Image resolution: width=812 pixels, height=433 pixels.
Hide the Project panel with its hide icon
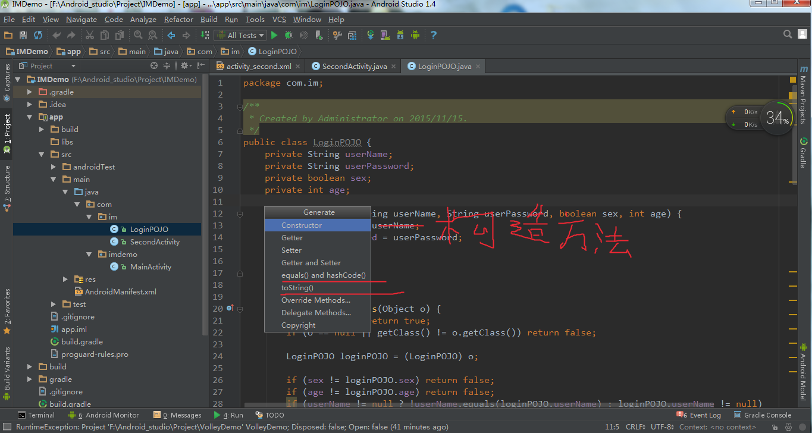click(x=200, y=66)
